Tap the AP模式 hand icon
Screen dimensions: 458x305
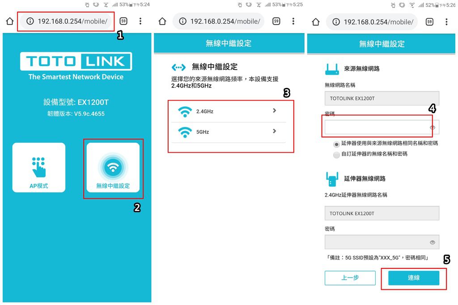[38, 167]
